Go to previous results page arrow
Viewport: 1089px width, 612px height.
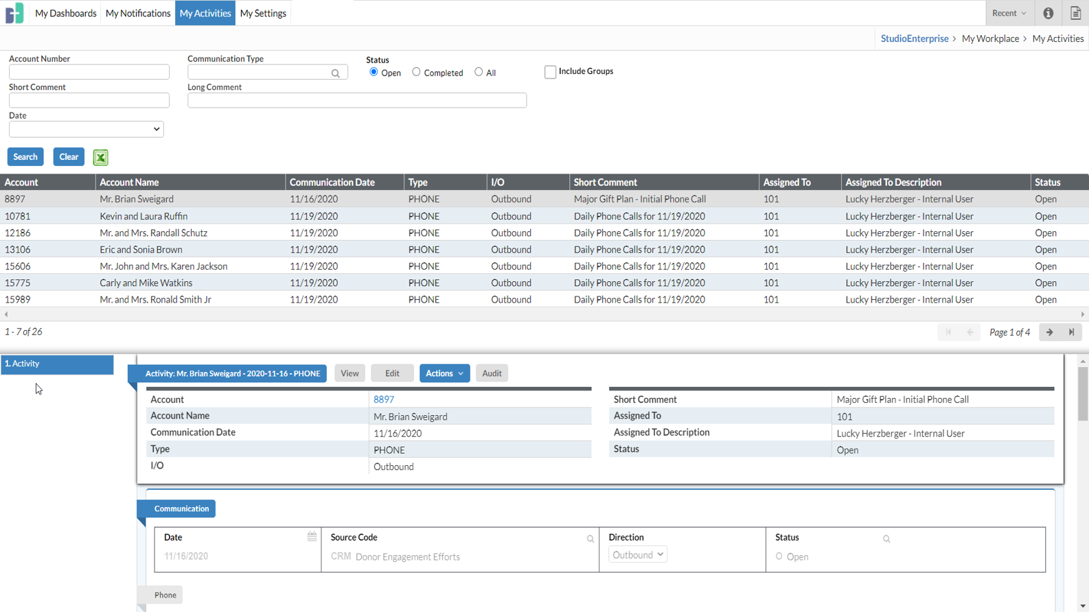pyautogui.click(x=970, y=332)
